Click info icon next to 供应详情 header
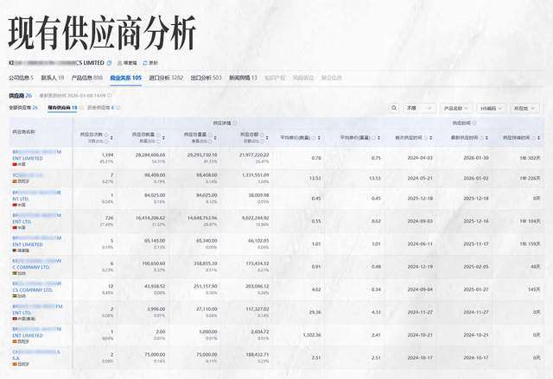This screenshot has width=553, height=379. 235,123
